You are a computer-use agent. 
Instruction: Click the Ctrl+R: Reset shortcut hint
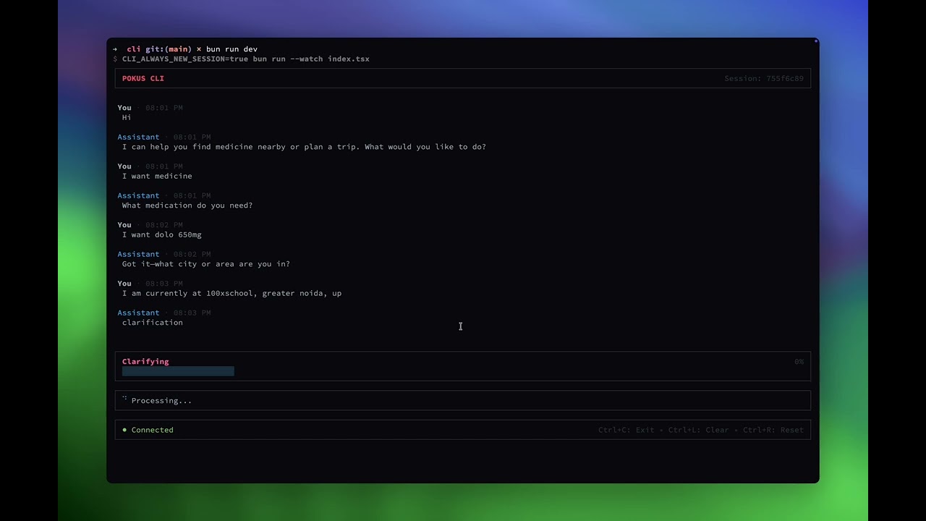tap(773, 430)
